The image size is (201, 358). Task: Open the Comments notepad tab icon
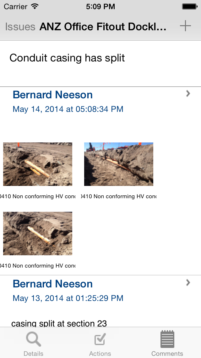(167, 339)
